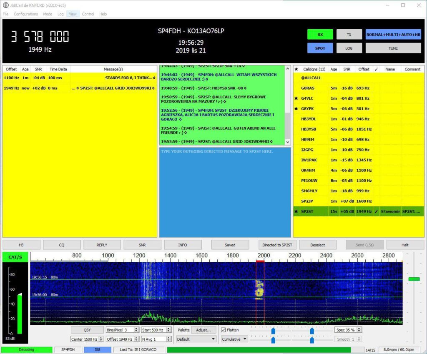Click the message log scroll-down arrow
Screen dimensions: 427x354
(288, 142)
